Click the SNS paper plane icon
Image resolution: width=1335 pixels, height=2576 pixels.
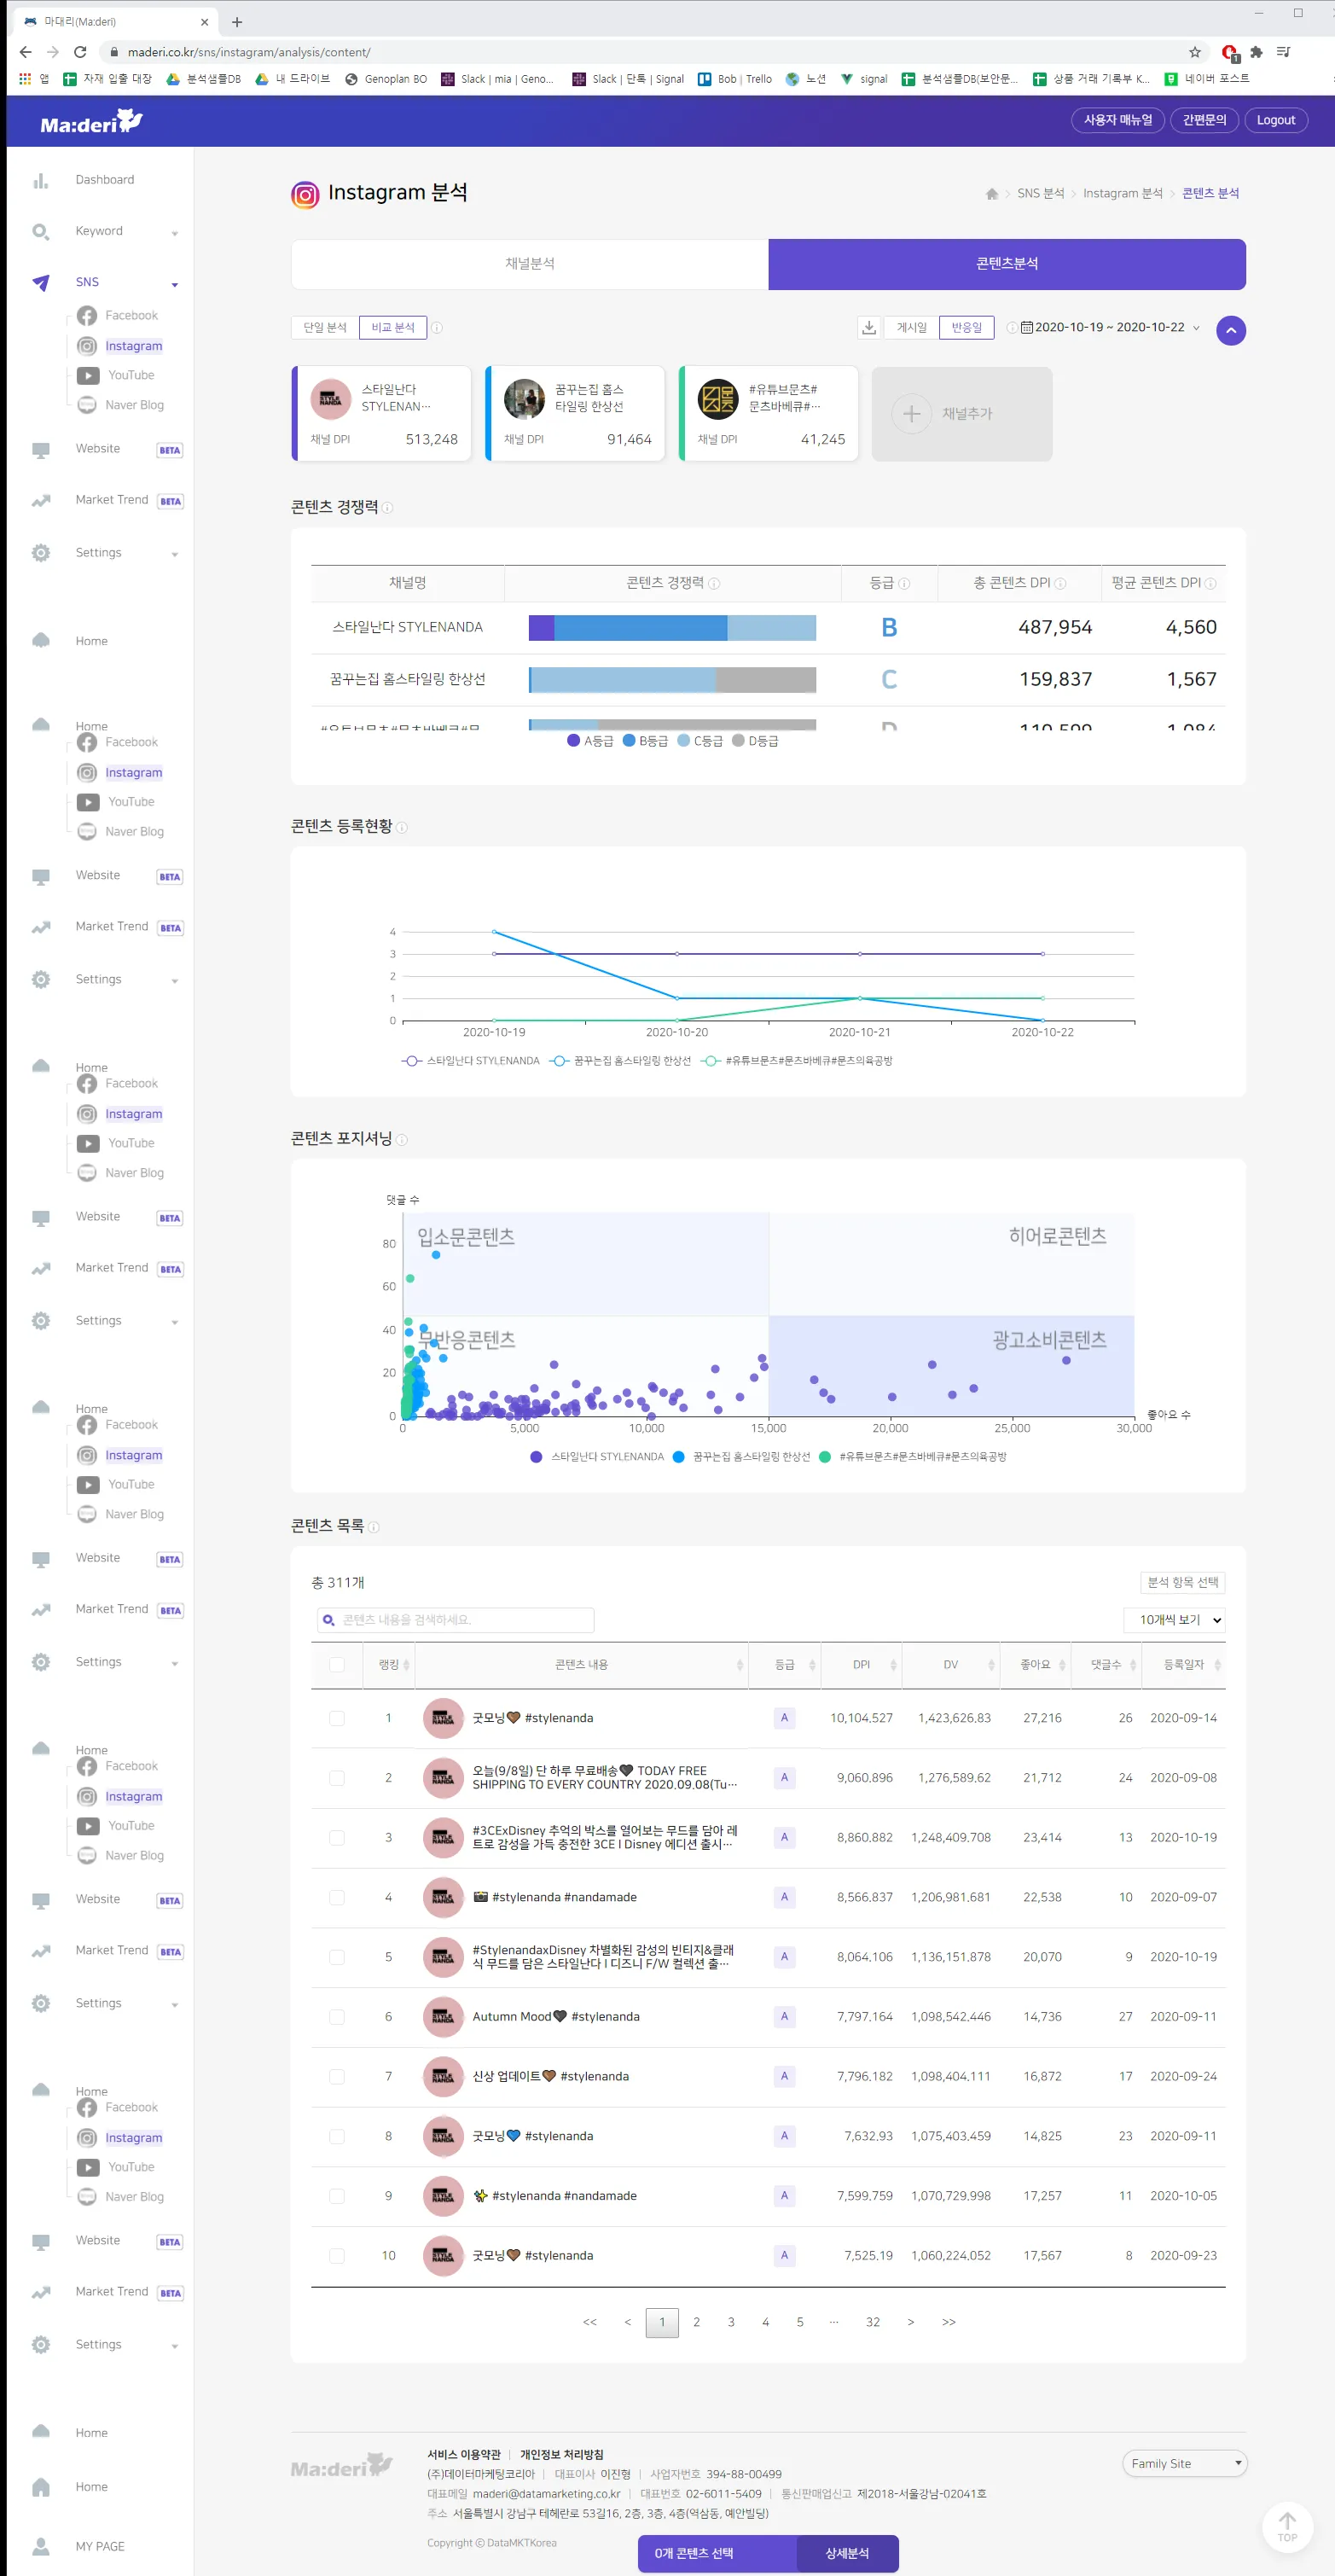point(40,282)
